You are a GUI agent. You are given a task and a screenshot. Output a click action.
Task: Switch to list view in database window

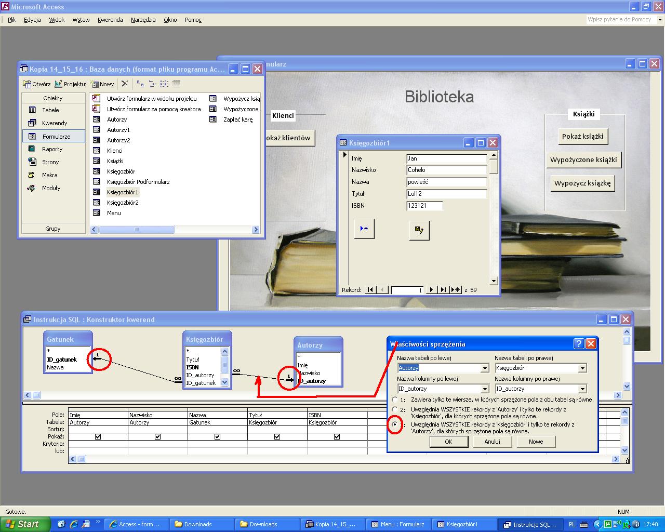click(x=164, y=84)
